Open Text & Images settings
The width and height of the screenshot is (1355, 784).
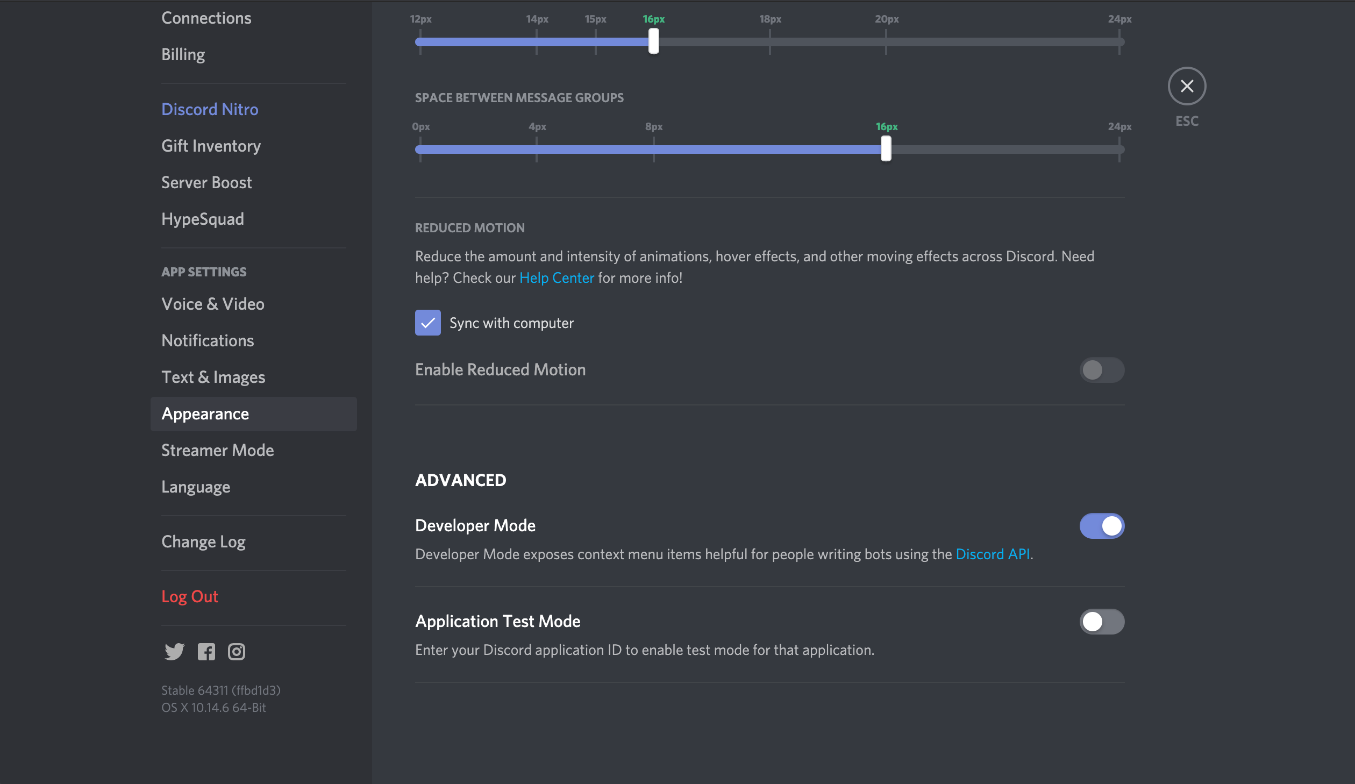[x=254, y=377]
